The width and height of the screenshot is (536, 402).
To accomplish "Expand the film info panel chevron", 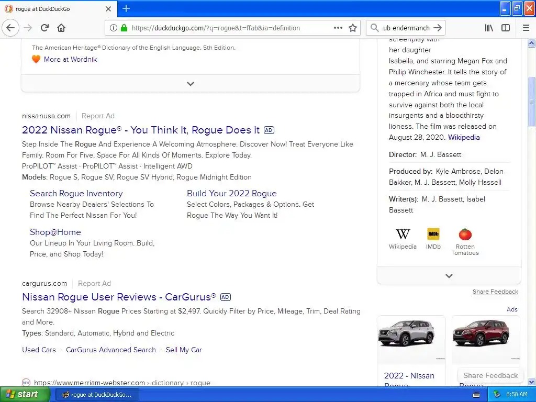I will (x=449, y=275).
